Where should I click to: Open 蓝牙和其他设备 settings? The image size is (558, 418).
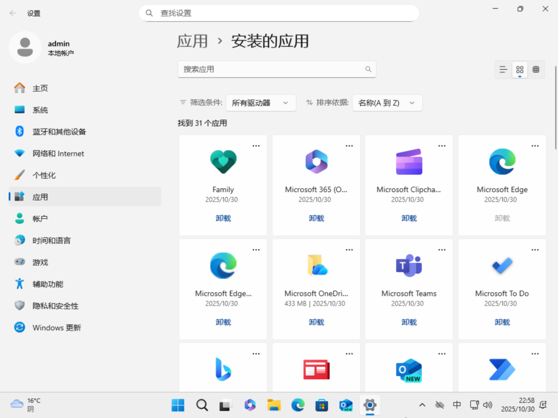click(85, 132)
